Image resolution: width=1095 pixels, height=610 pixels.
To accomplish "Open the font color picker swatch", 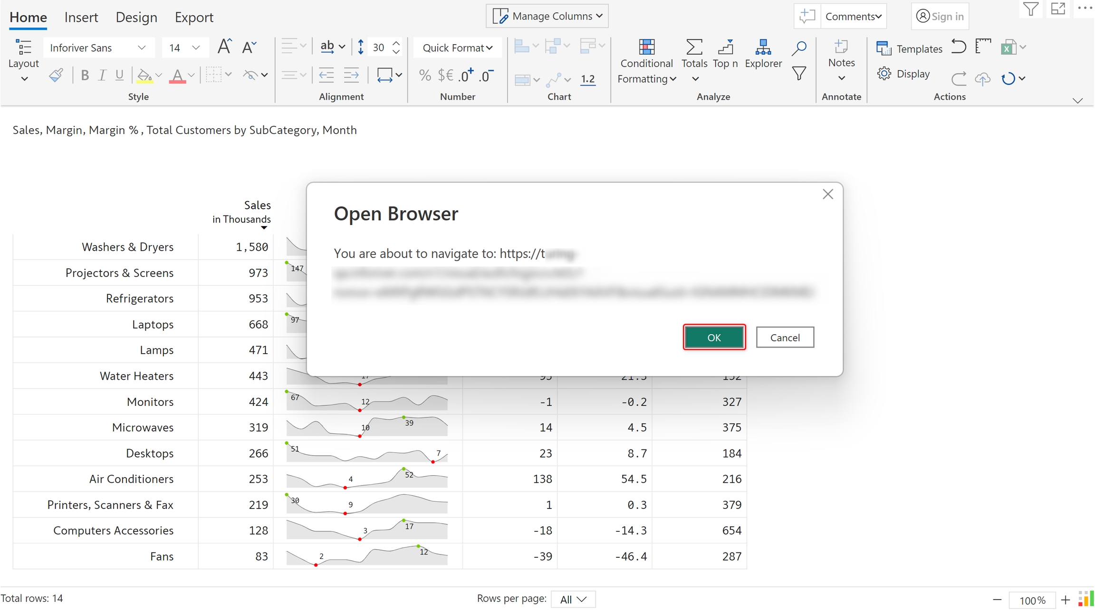I will 177,75.
